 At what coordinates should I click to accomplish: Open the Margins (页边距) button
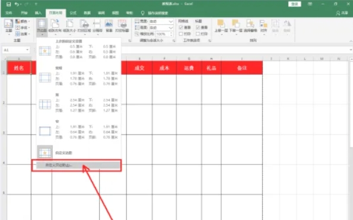tap(42, 27)
